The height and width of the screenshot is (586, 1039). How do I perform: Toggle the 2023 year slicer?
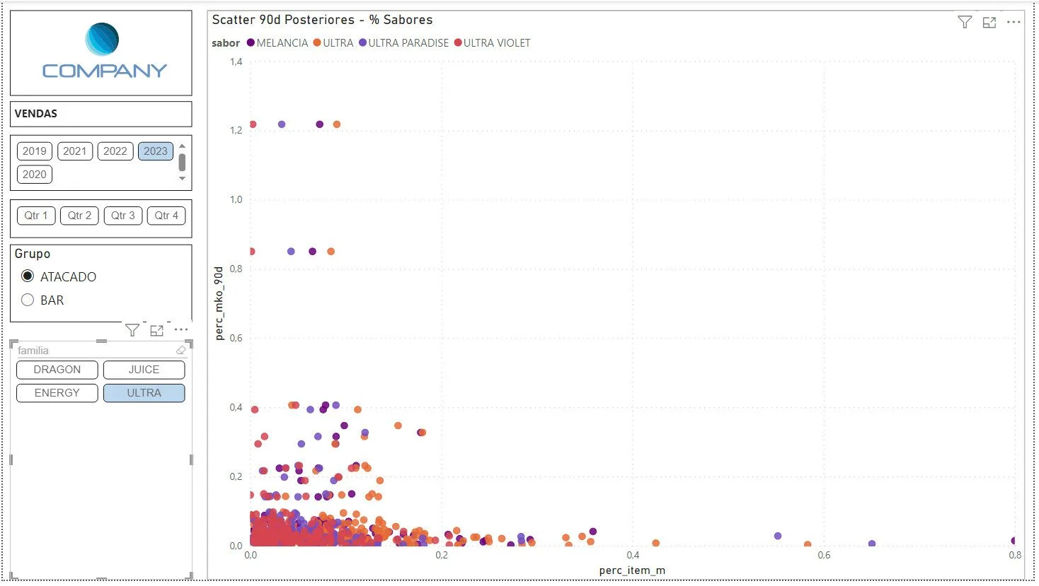(x=155, y=151)
